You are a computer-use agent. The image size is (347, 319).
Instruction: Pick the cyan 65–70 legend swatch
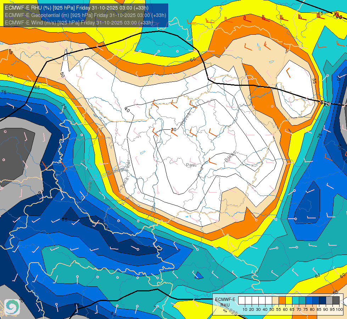point(296,300)
